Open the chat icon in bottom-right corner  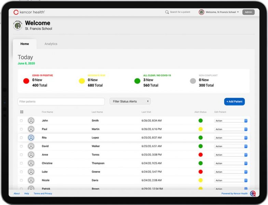coord(253,194)
